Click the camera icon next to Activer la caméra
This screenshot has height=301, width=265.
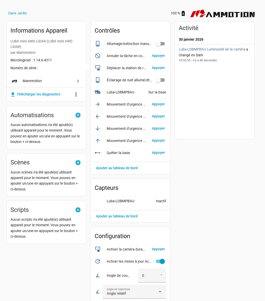pos(98,249)
